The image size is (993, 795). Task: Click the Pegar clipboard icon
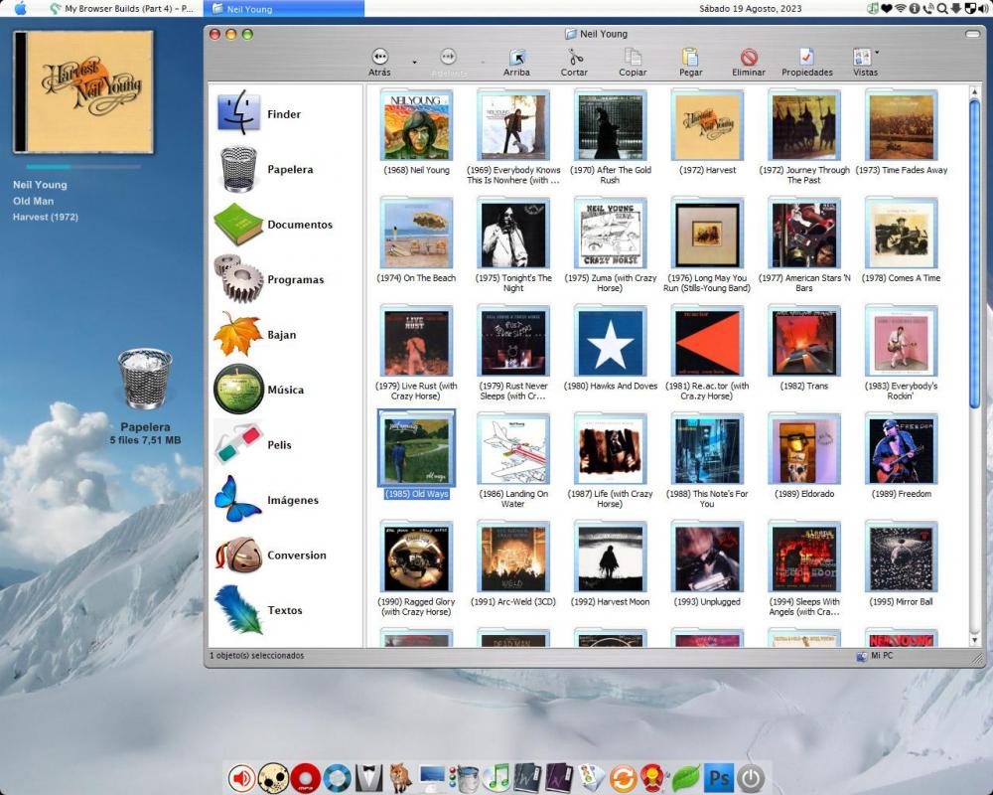click(690, 58)
